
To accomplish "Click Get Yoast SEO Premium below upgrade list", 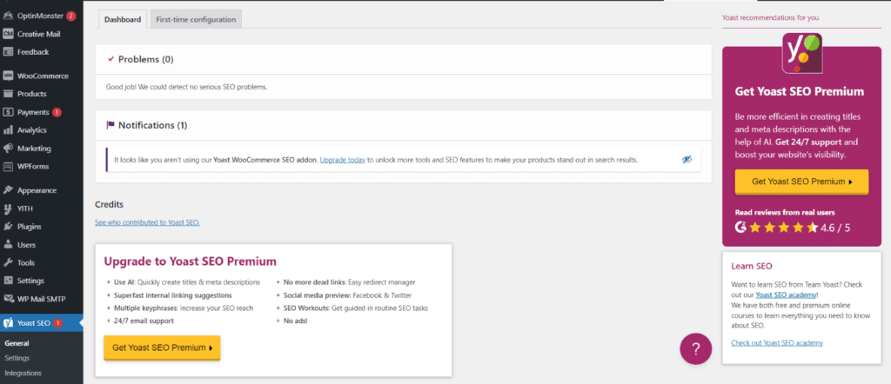I will coord(162,348).
